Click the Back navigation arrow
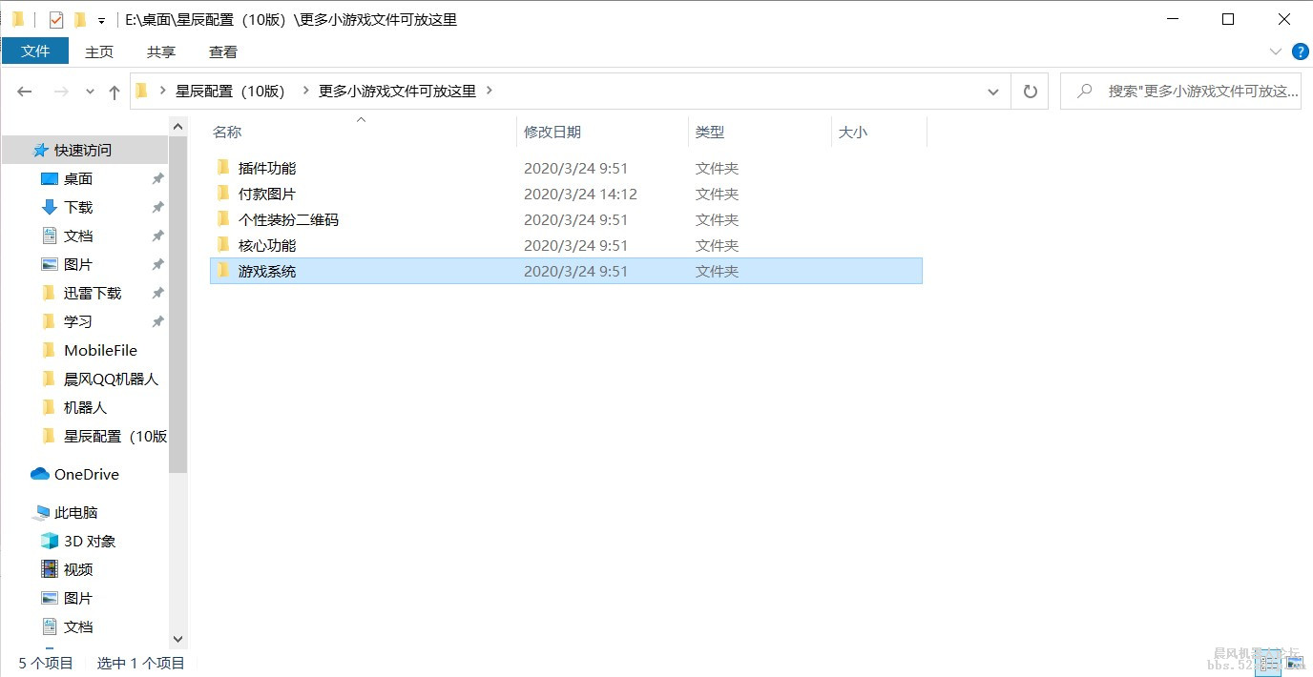 [x=25, y=91]
